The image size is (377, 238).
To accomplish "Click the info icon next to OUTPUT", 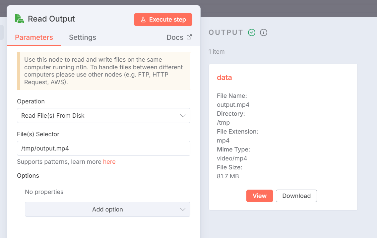I will click(x=264, y=32).
